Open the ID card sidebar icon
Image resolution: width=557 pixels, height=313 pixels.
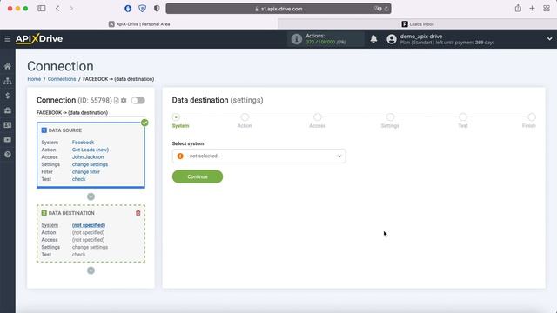pos(8,125)
